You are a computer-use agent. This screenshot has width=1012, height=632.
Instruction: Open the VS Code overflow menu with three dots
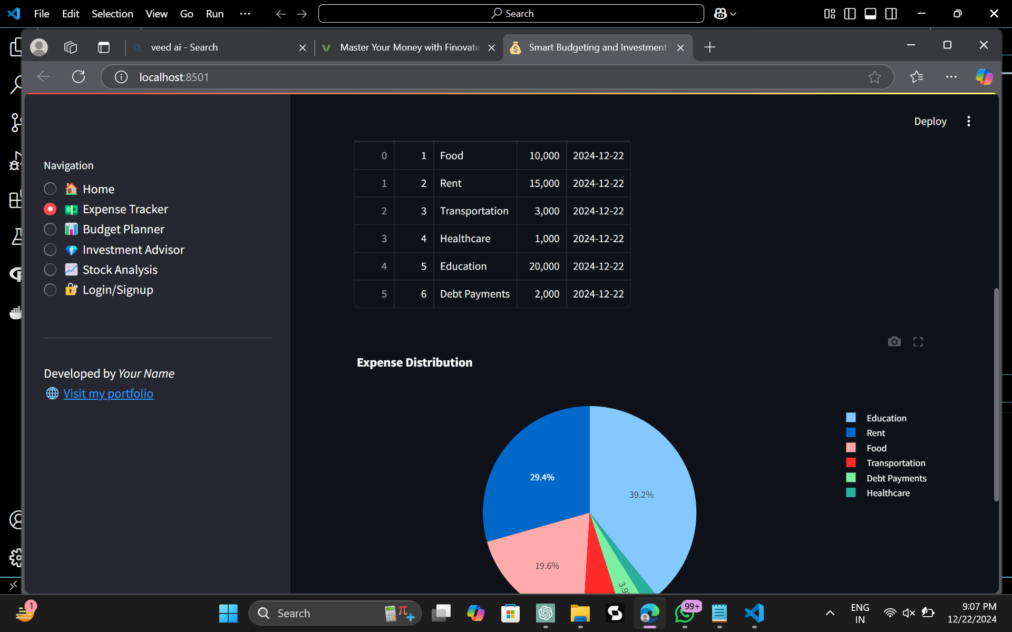pyautogui.click(x=245, y=14)
